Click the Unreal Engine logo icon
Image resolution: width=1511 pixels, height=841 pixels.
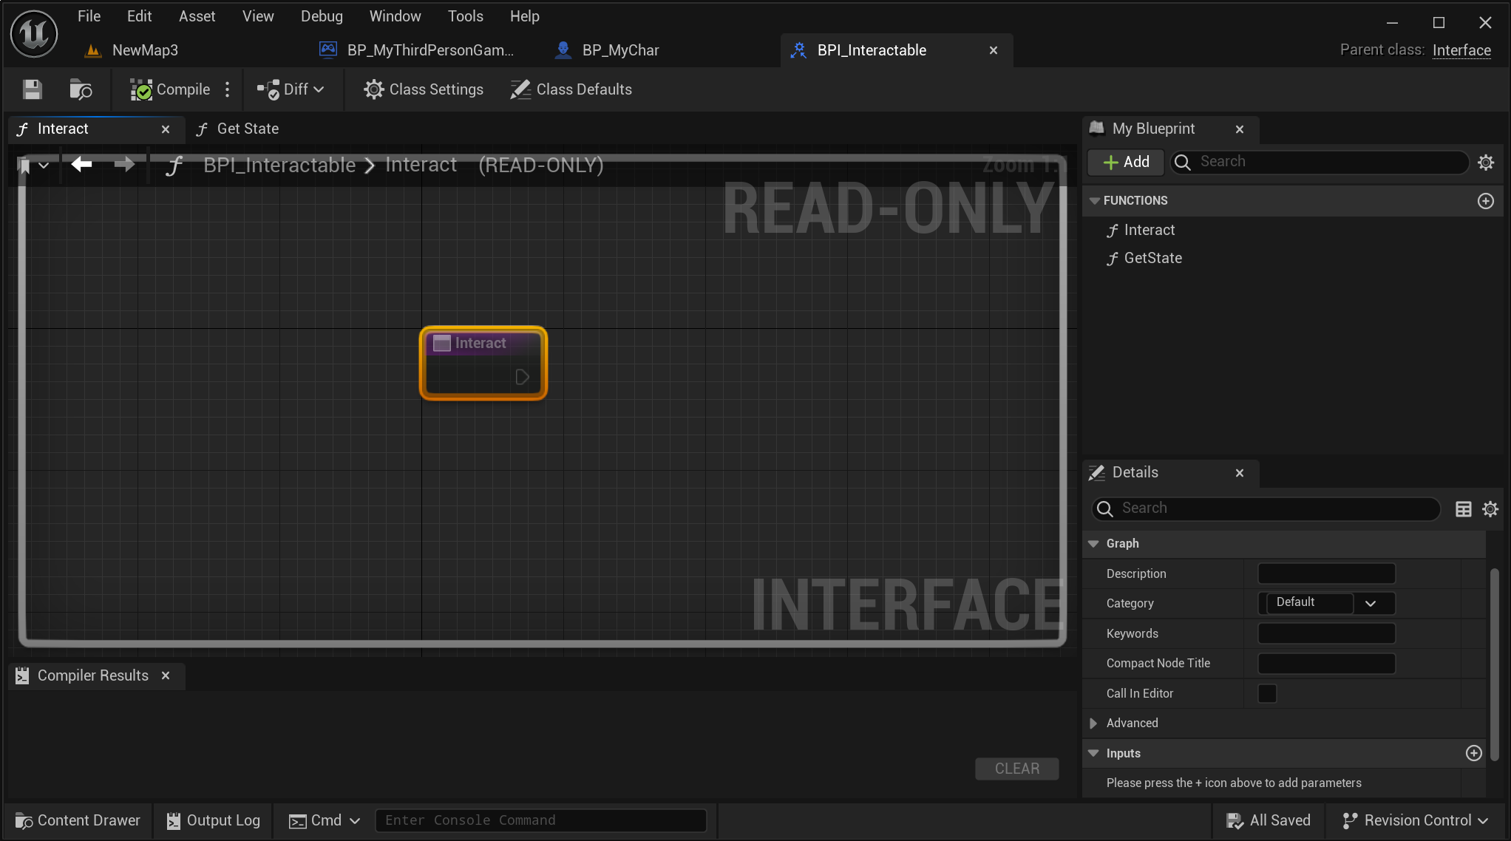34,34
